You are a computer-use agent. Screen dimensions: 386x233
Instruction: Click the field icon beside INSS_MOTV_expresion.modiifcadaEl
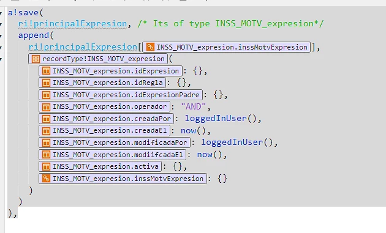(x=46, y=155)
